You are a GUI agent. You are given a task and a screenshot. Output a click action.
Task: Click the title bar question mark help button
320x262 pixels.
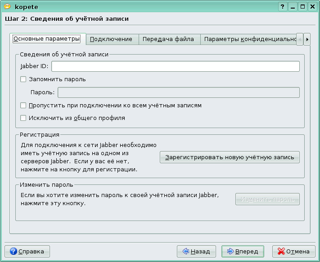pos(283,7)
